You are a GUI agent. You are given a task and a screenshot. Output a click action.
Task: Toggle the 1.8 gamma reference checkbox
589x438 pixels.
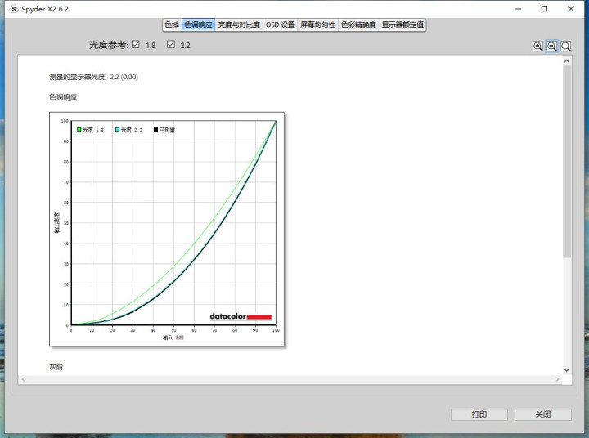point(136,45)
